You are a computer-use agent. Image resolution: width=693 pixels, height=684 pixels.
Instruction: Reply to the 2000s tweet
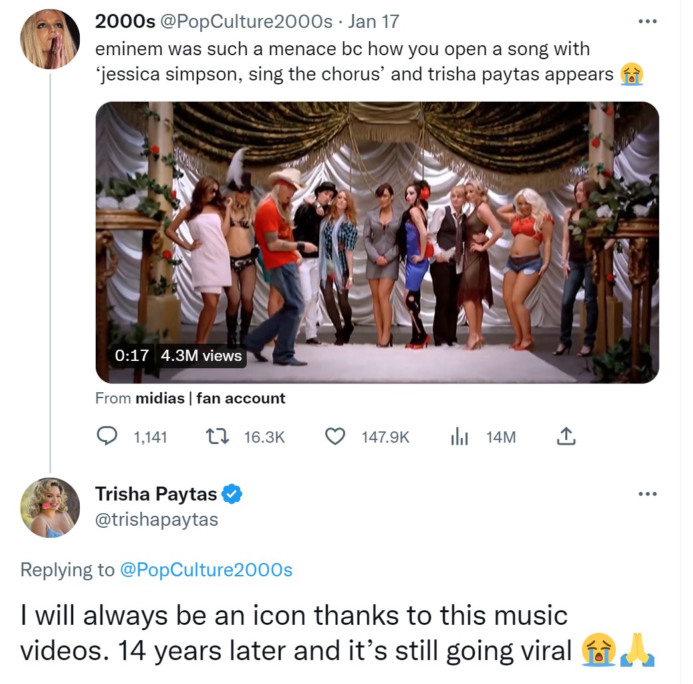coord(106,437)
